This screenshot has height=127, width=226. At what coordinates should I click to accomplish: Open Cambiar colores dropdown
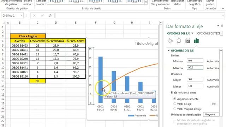pos(41,3)
